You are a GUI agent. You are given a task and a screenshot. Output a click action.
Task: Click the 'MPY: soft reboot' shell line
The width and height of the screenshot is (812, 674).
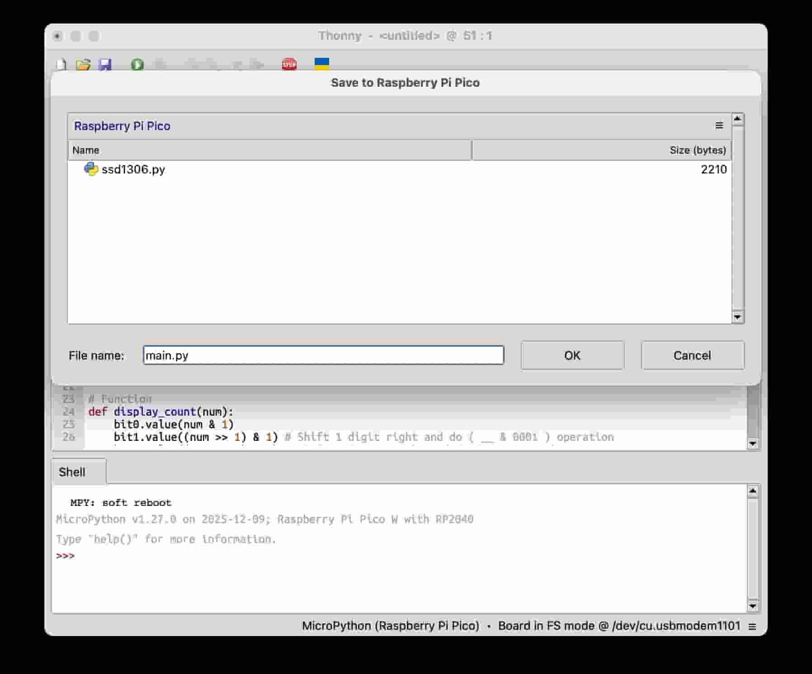pyautogui.click(x=121, y=503)
